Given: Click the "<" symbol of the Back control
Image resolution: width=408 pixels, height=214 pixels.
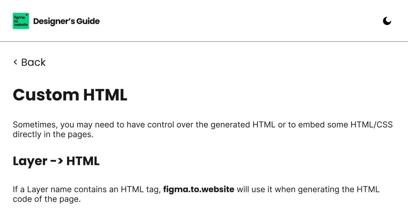Looking at the screenshot, I should 15,62.
